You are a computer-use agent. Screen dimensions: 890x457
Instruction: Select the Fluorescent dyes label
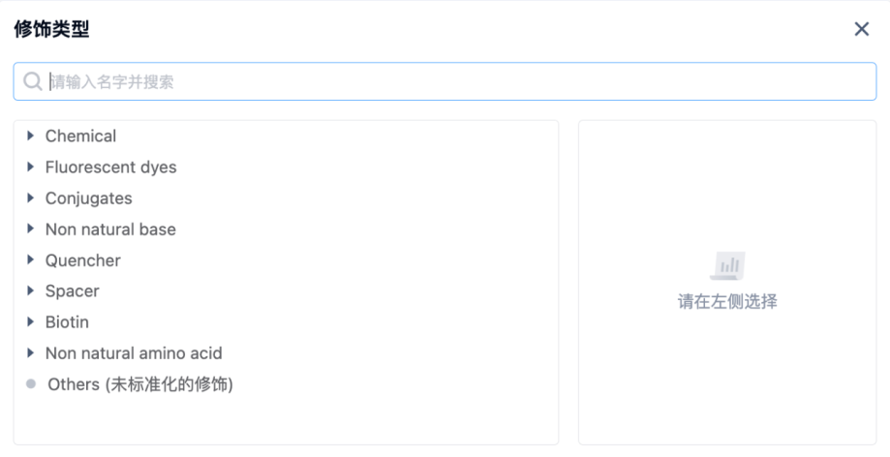pyautogui.click(x=110, y=168)
